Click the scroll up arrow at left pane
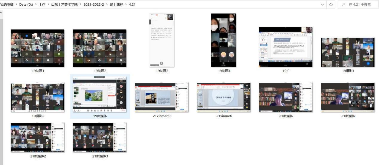 click(x=1, y=13)
